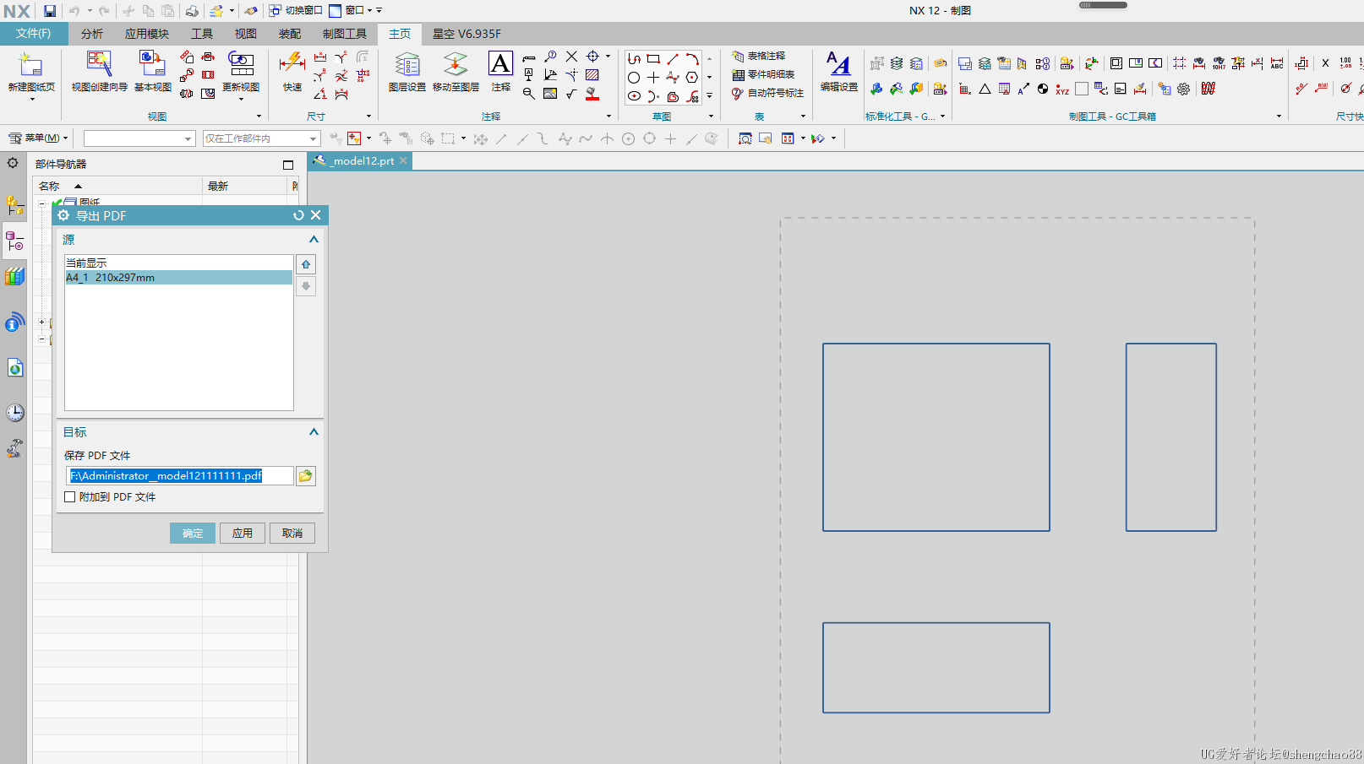Open the 仅在工作部件内 selection scope dropdown
The width and height of the screenshot is (1364, 764).
pyautogui.click(x=261, y=138)
